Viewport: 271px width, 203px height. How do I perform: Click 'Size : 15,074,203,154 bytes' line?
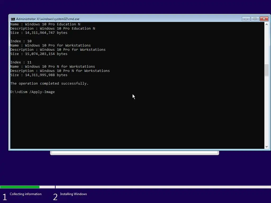point(39,54)
